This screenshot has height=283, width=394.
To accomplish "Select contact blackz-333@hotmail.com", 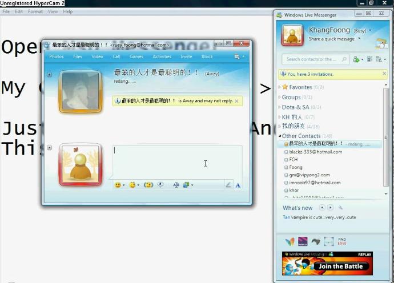I will point(315,152).
